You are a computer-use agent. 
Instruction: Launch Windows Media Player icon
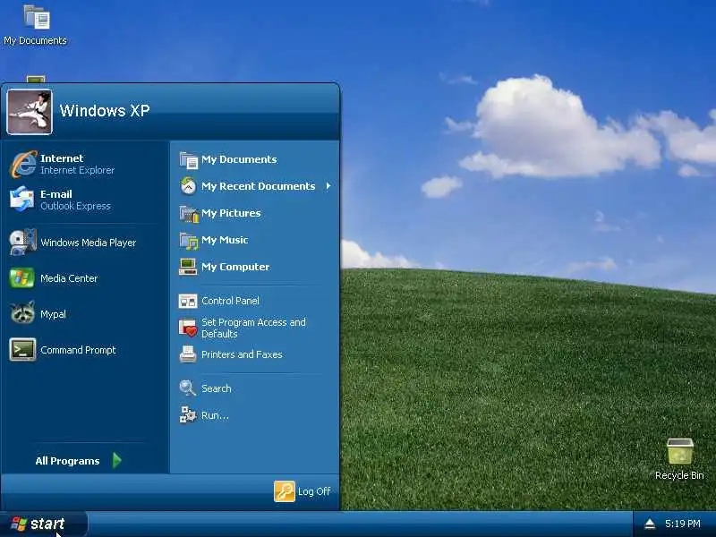pyautogui.click(x=22, y=242)
